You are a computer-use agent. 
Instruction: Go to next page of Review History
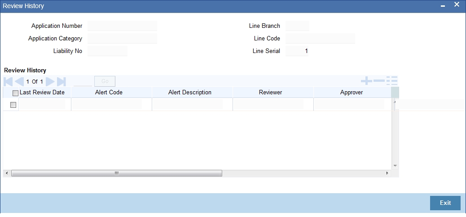[x=50, y=81]
